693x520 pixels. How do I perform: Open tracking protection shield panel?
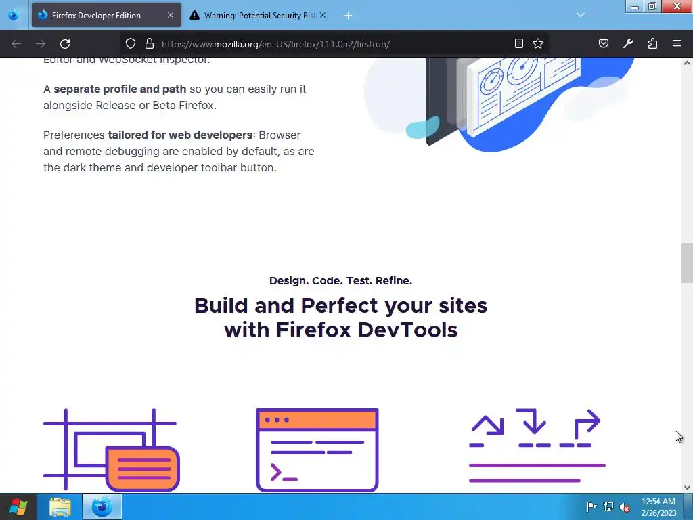131,44
